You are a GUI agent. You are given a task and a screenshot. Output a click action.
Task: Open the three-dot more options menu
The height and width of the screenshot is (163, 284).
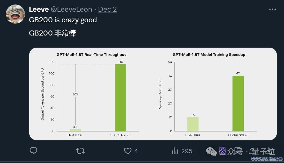[x=272, y=9]
